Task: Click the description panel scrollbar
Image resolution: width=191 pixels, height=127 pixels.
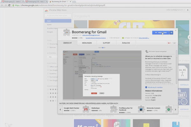Action: (x=176, y=67)
